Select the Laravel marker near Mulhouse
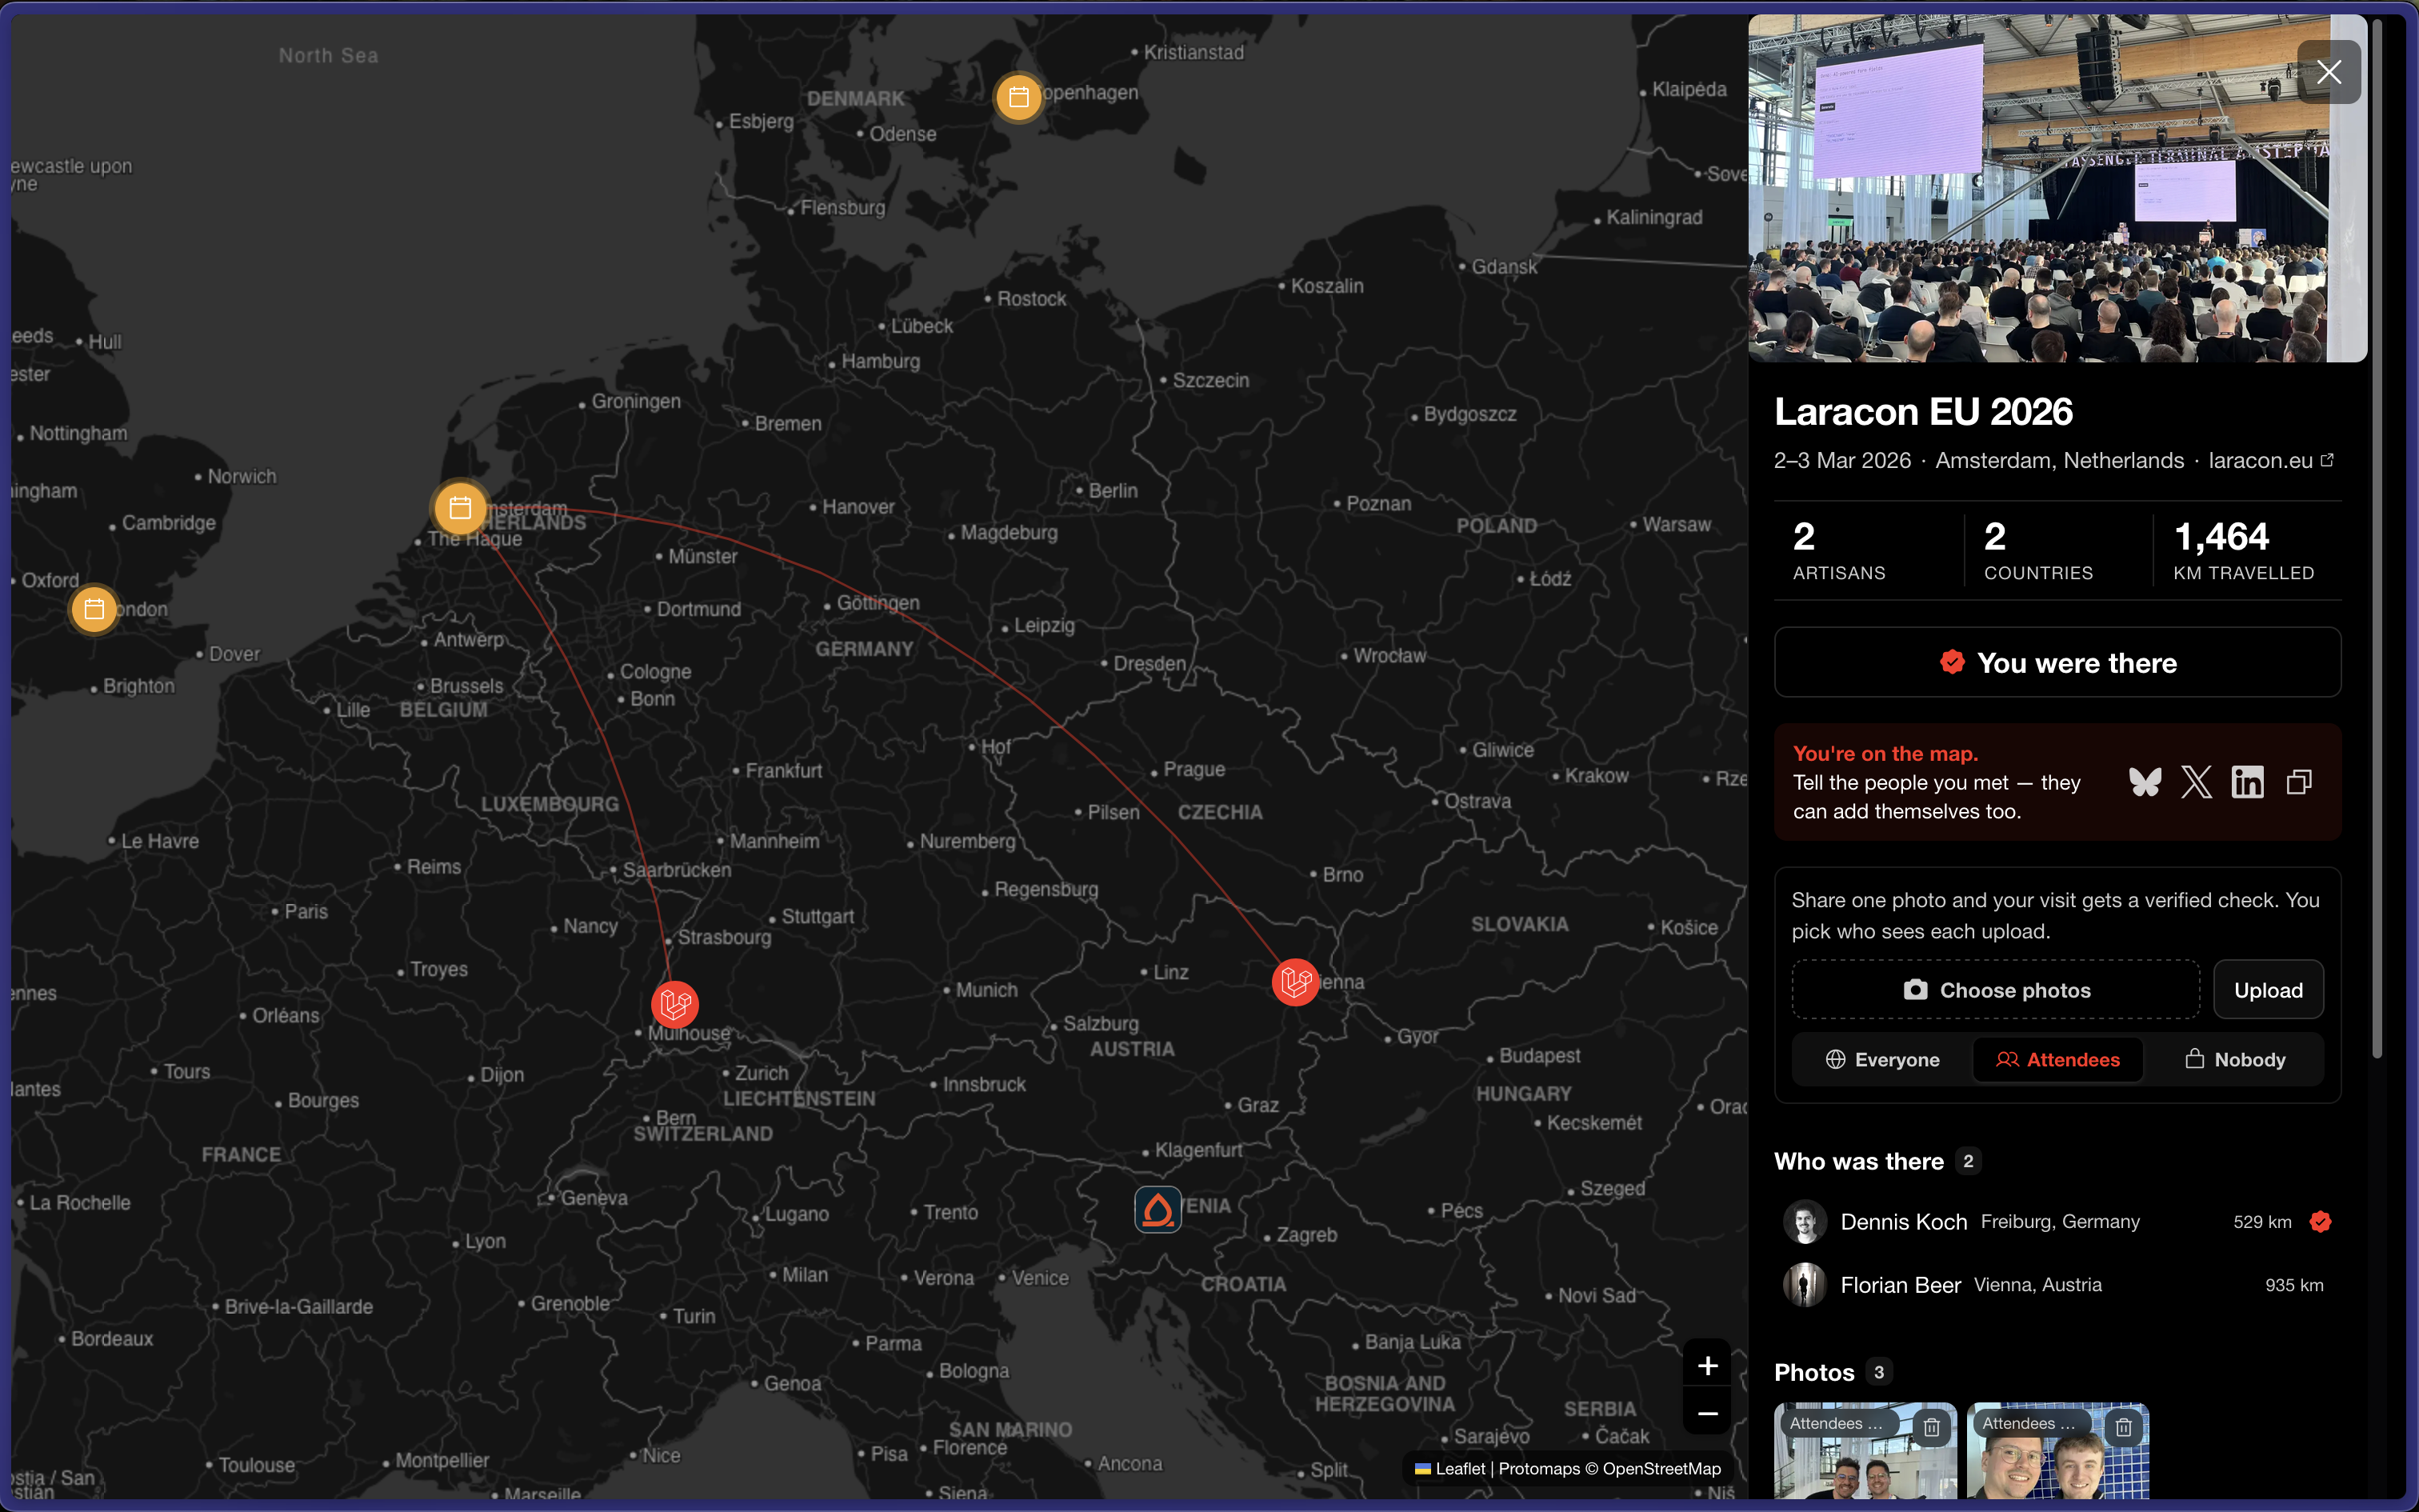2419x1512 pixels. [674, 1003]
